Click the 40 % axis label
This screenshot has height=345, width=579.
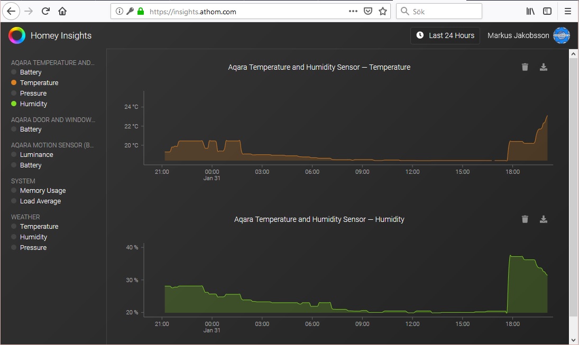click(x=132, y=247)
